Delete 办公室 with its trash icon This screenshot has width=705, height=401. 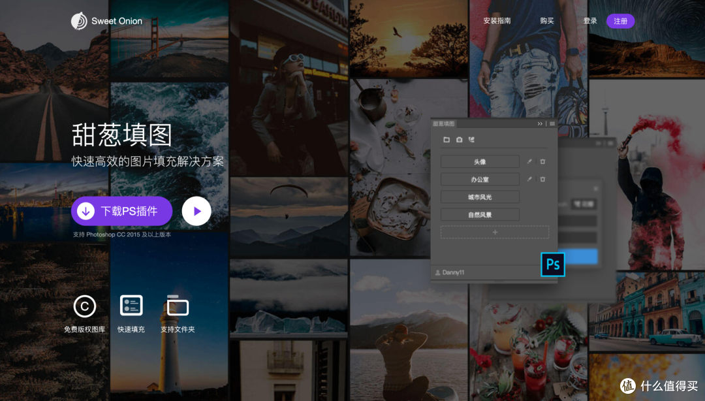click(x=542, y=179)
